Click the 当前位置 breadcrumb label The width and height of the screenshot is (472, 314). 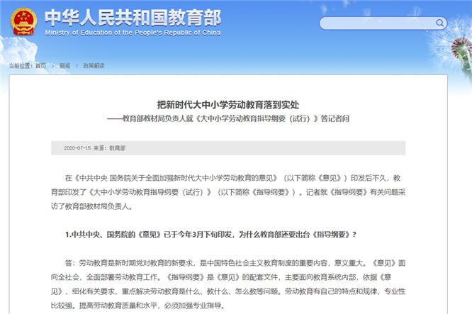coord(21,66)
